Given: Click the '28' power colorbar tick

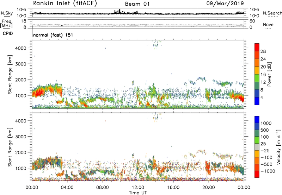Looking at the screenshot, I should (263, 51).
